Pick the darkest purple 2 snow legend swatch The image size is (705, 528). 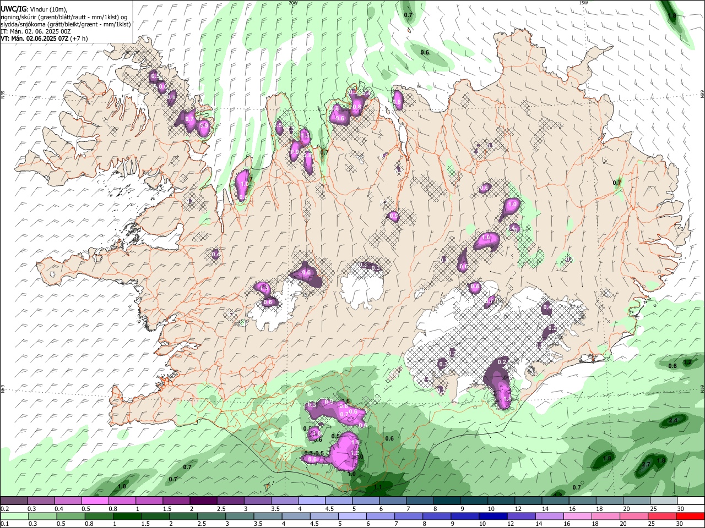point(203,501)
